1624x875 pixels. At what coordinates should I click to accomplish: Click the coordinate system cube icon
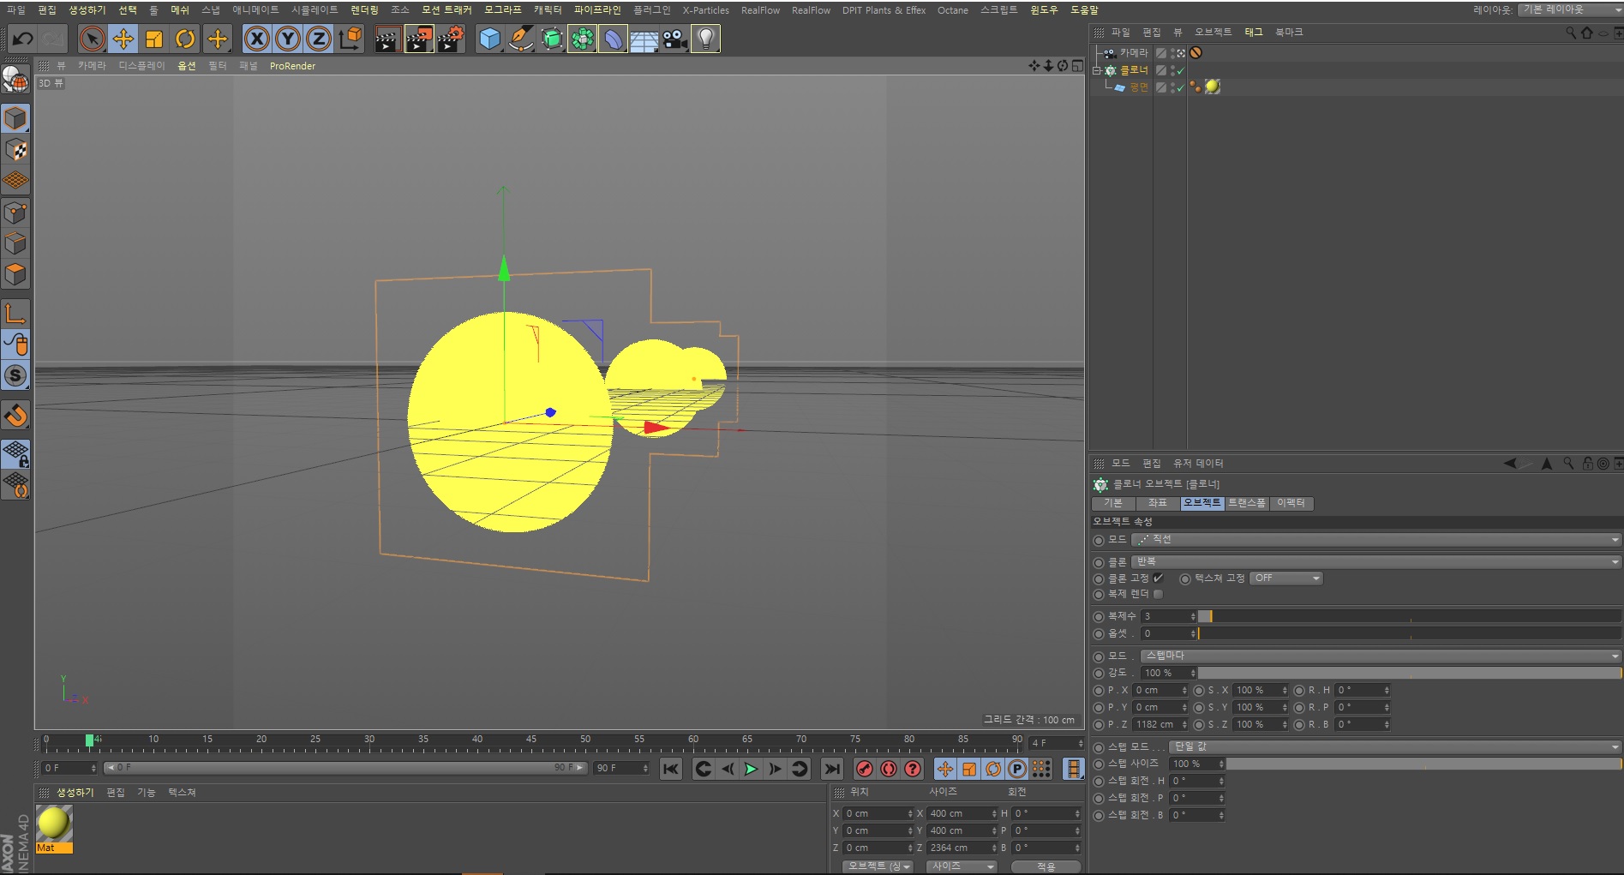tap(351, 39)
